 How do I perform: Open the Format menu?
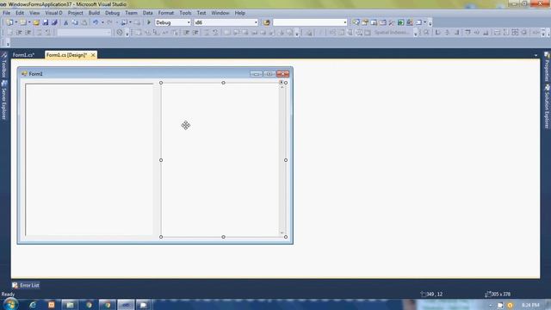coord(166,13)
